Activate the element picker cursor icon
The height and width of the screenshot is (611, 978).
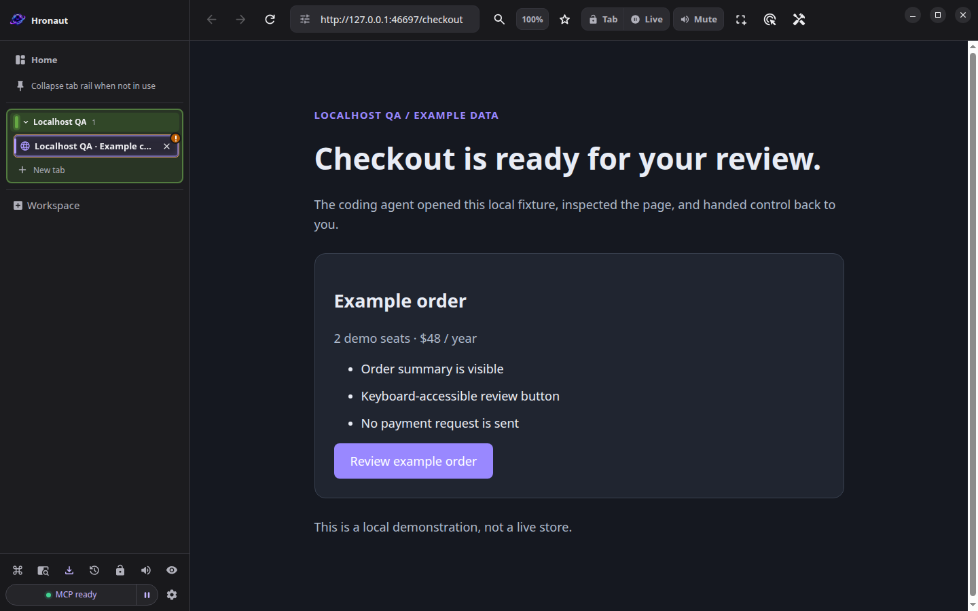click(x=769, y=20)
